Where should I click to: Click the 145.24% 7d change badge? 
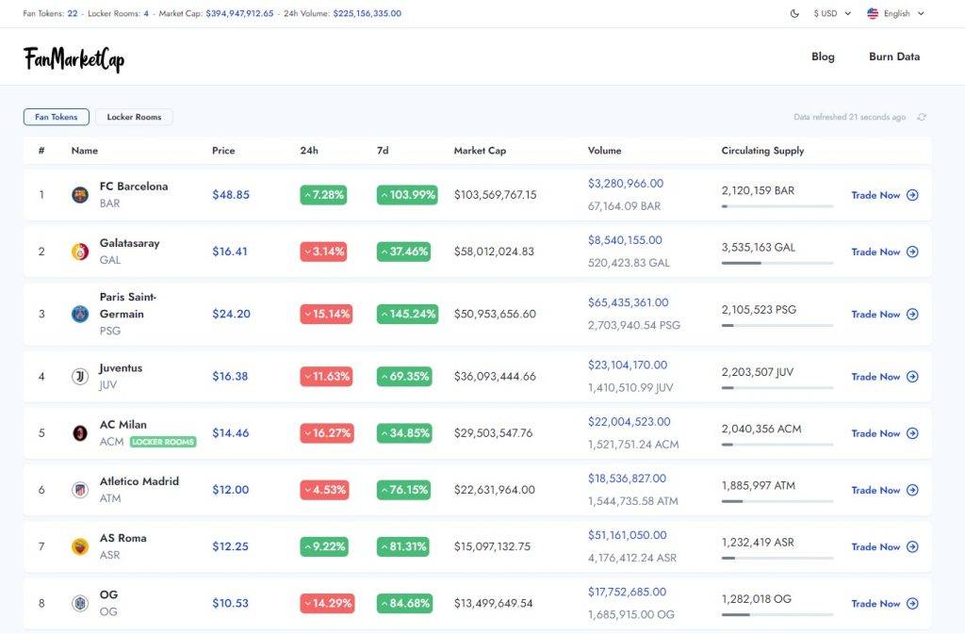point(407,315)
